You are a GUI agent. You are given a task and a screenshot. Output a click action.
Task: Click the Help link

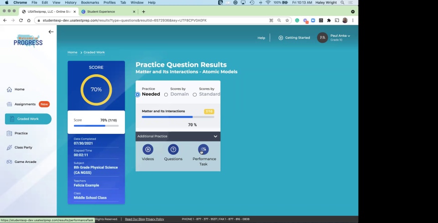click(261, 38)
